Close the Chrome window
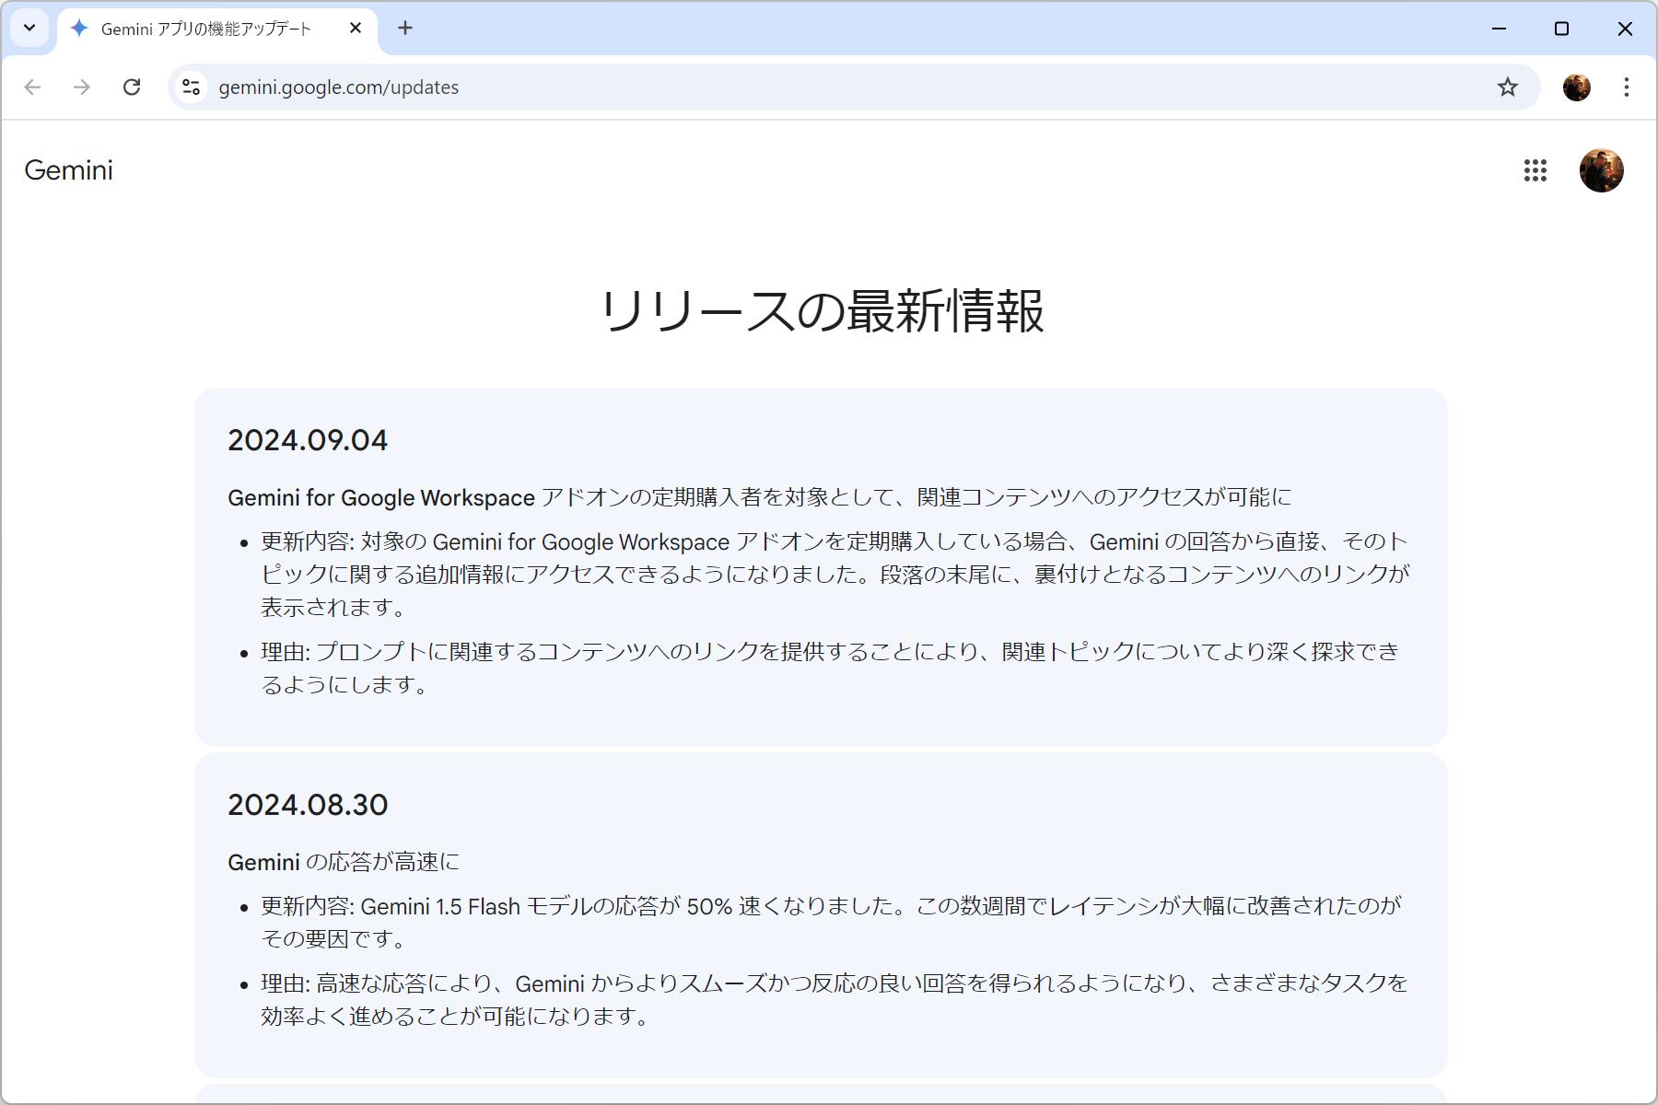Image resolution: width=1658 pixels, height=1105 pixels. click(x=1625, y=29)
